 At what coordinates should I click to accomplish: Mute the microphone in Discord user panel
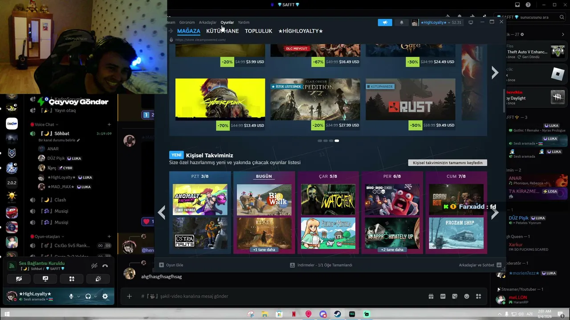pyautogui.click(x=71, y=296)
